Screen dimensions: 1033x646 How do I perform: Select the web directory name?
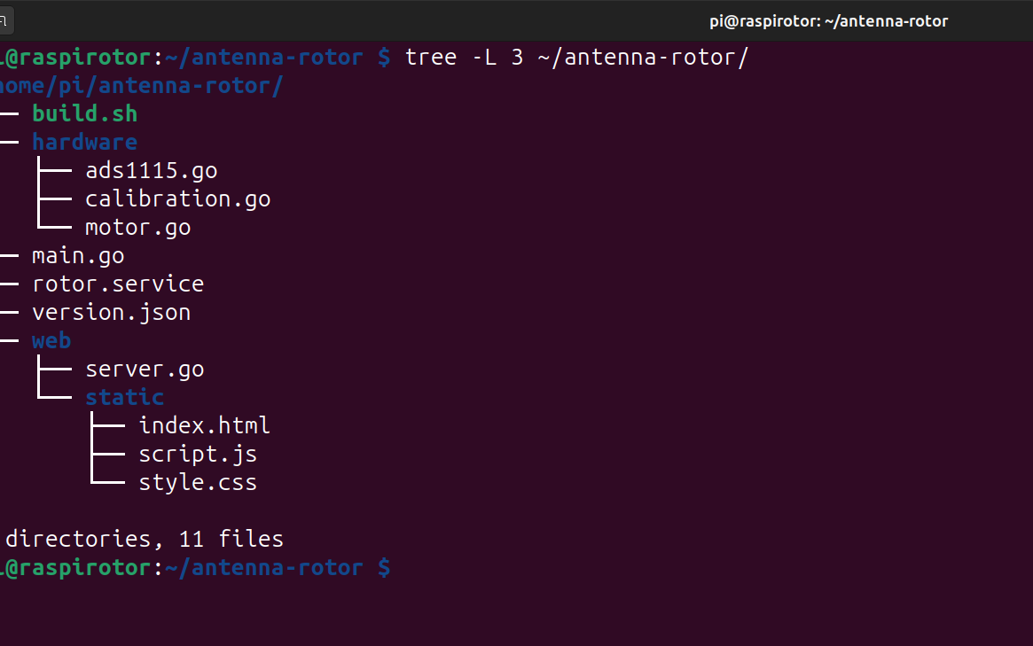[51, 339]
